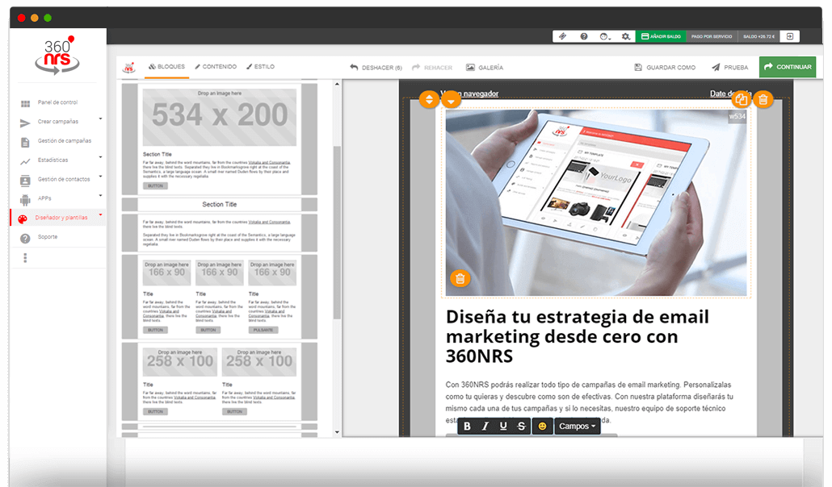The height and width of the screenshot is (487, 832).
Task: Expand the Crear campañas submenu arrow
Action: coord(100,119)
